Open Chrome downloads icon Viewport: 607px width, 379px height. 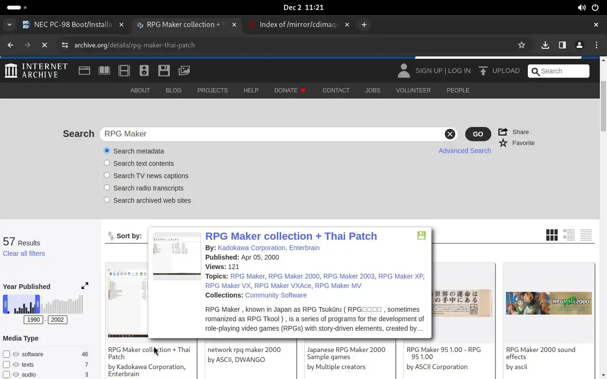[545, 45]
